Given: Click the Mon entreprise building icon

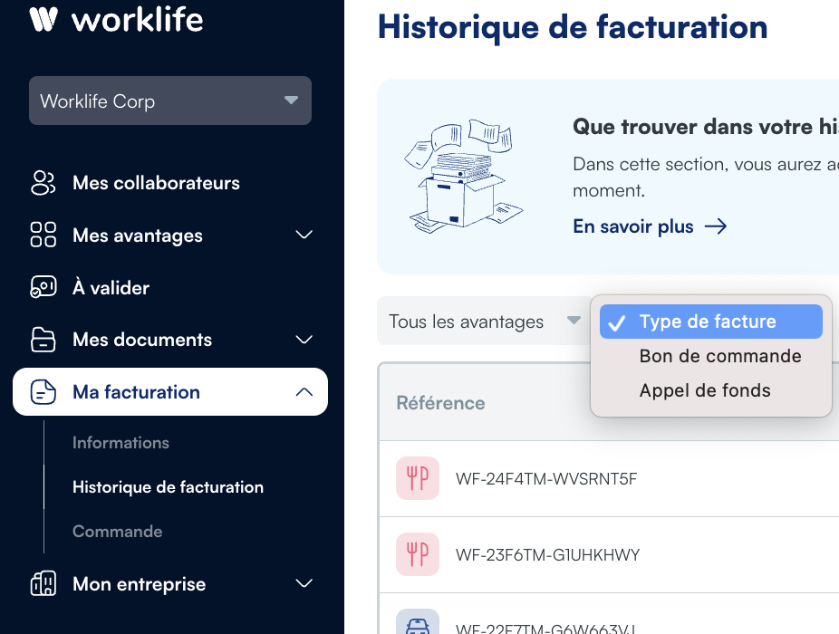Looking at the screenshot, I should [x=43, y=584].
